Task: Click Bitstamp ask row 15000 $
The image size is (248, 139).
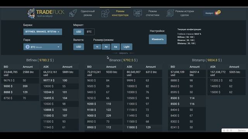Action: 226,92
